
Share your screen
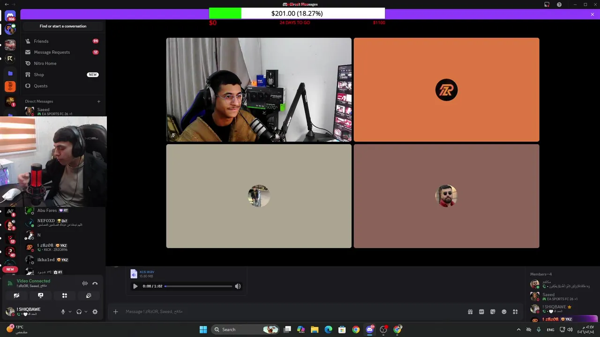[40, 295]
